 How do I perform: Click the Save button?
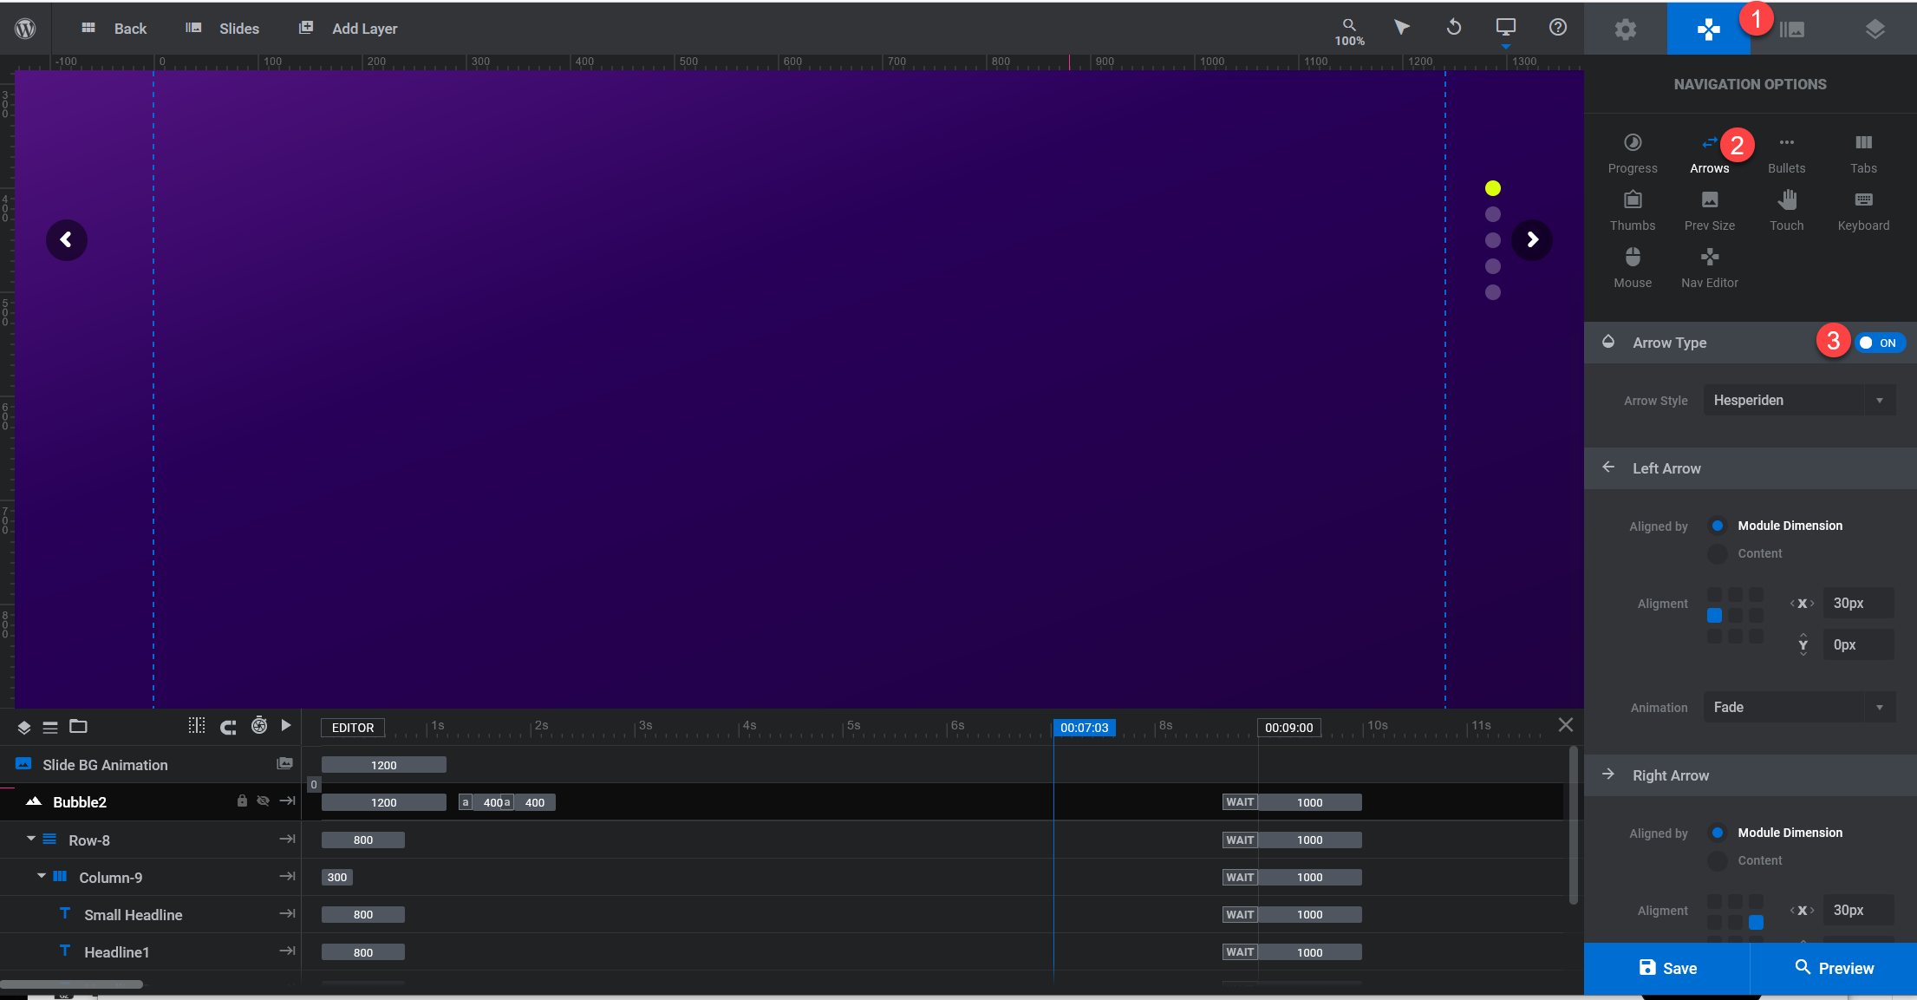[1666, 968]
